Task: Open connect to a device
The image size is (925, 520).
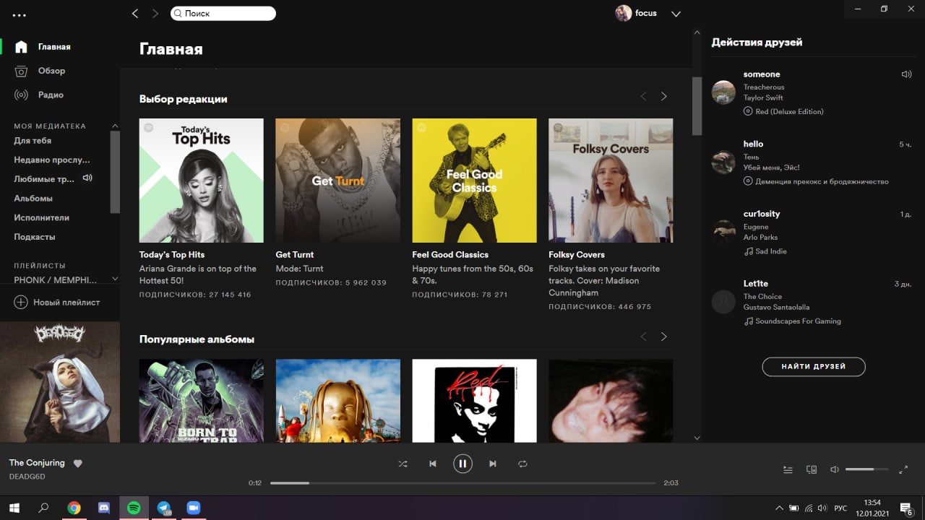Action: coord(812,469)
